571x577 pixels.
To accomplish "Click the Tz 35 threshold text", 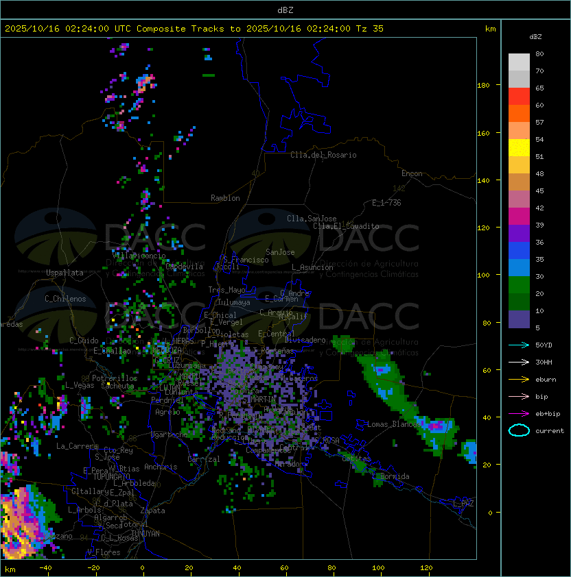I will pyautogui.click(x=370, y=29).
